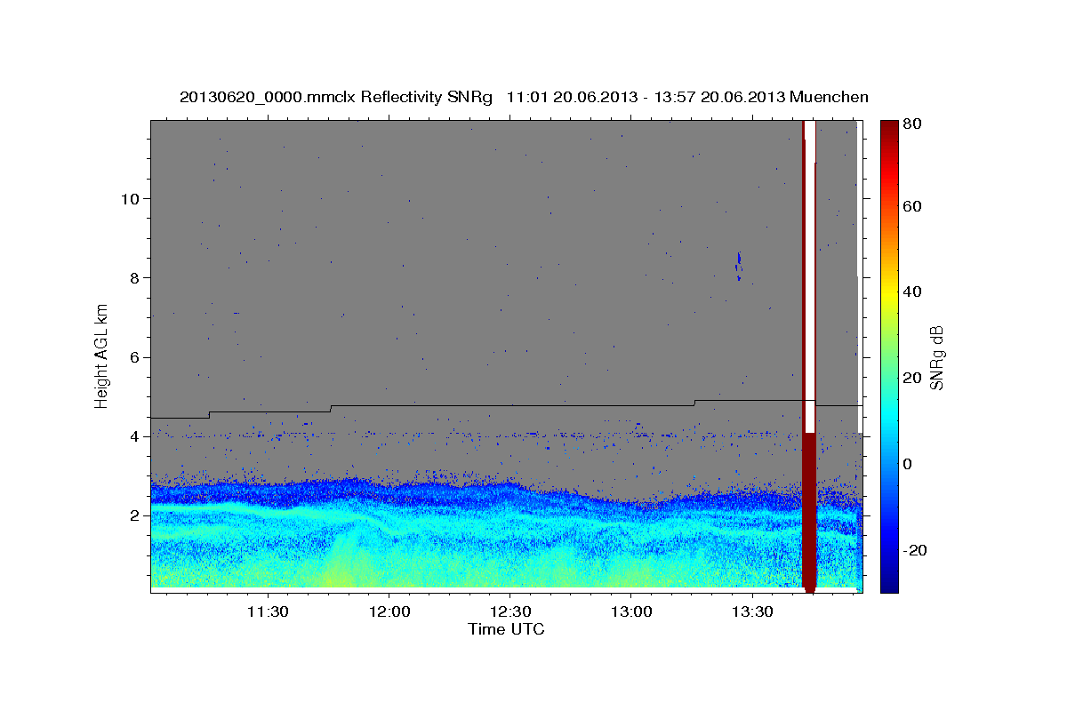1067x711 pixels.
Task: Click the 13:00 time tick label
Action: click(x=630, y=611)
